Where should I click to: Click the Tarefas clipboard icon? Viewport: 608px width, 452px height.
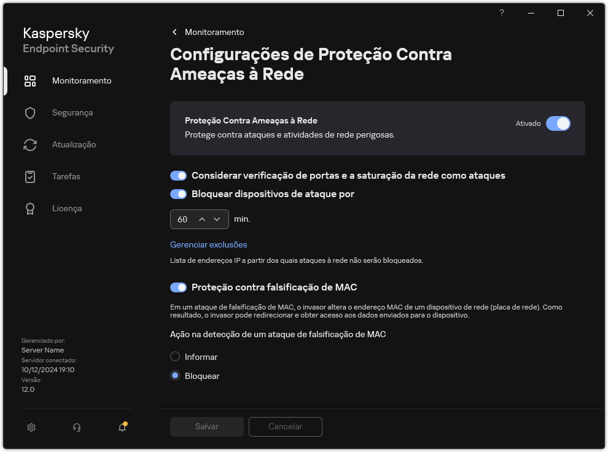[29, 176]
